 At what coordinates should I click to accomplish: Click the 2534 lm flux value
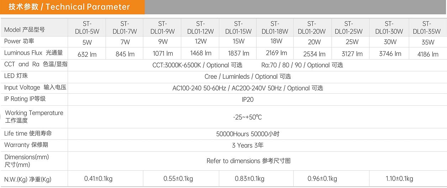coord(314,54)
